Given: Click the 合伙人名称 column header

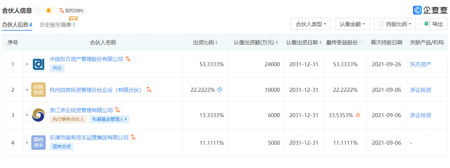Looking at the screenshot, I should coord(103,42).
